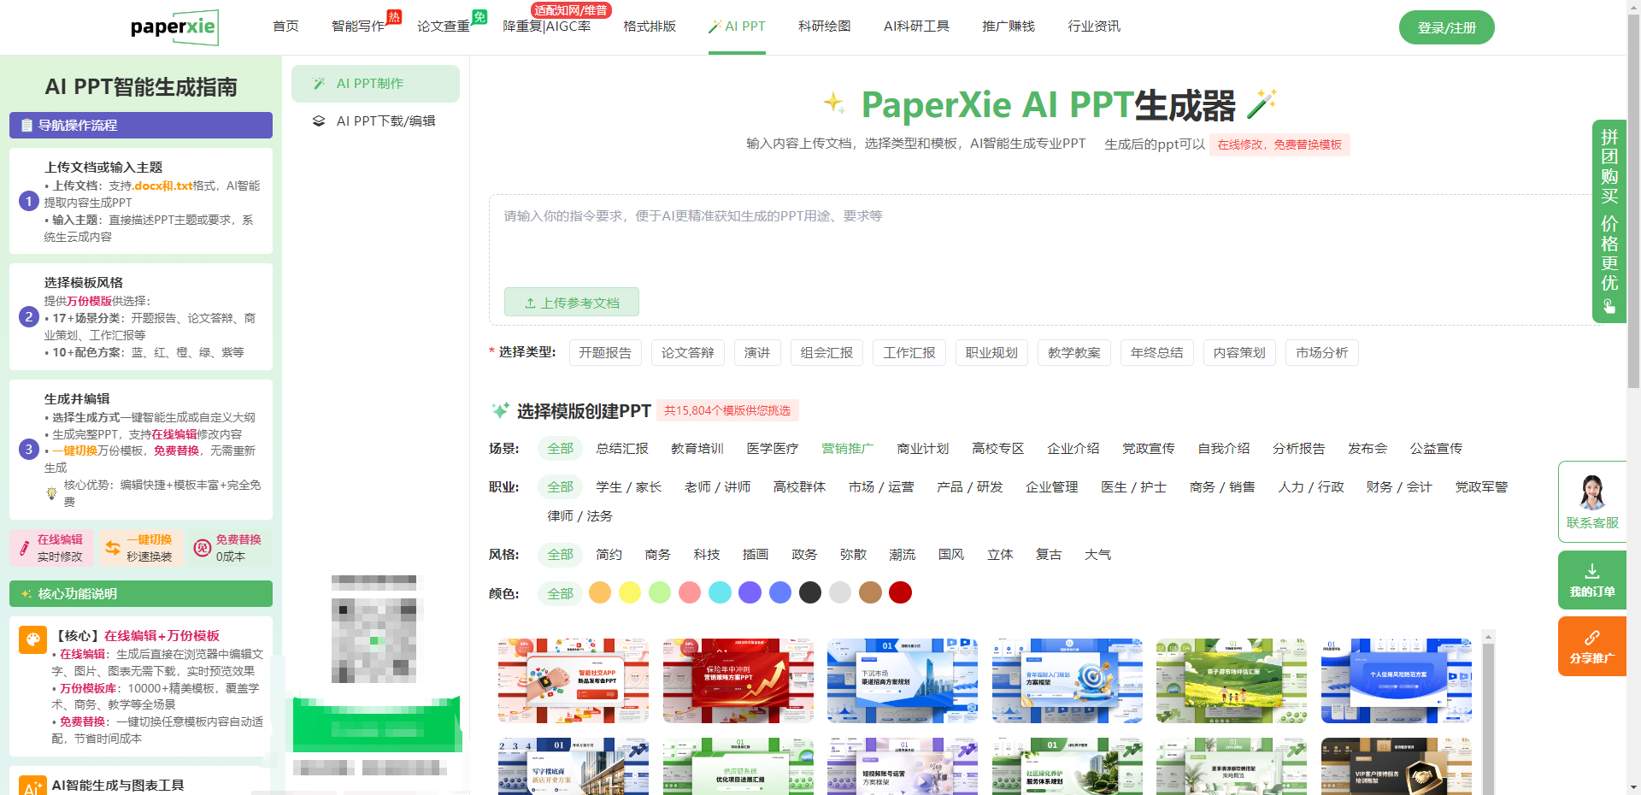Select the 论文答辩 type option
Image resolution: width=1641 pixels, height=795 pixels.
(687, 353)
